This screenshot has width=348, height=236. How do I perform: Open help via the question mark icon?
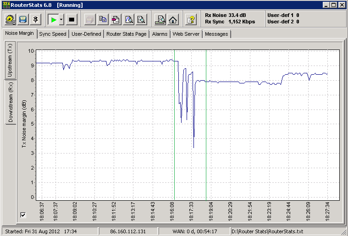[x=191, y=20]
